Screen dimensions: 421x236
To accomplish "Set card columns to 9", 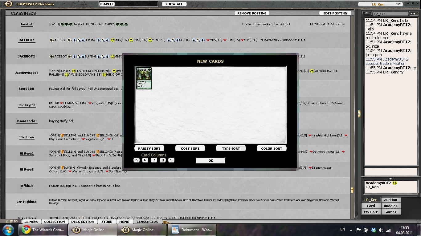I will 171,160.
